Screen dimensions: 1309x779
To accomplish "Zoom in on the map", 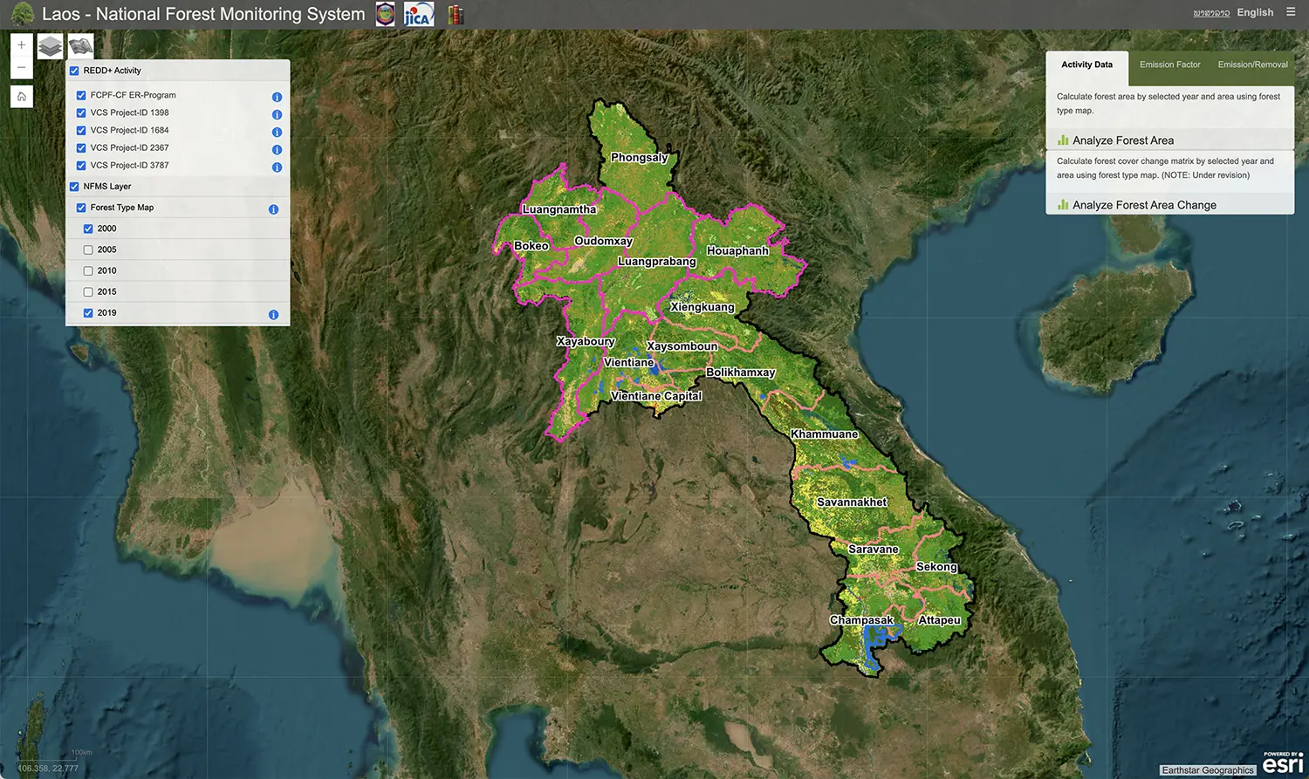I will 22,45.
